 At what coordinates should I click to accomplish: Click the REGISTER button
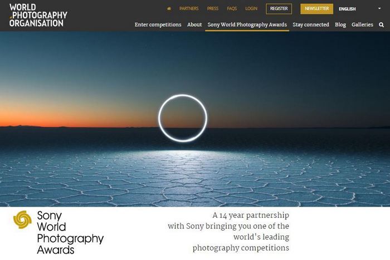coord(279,9)
